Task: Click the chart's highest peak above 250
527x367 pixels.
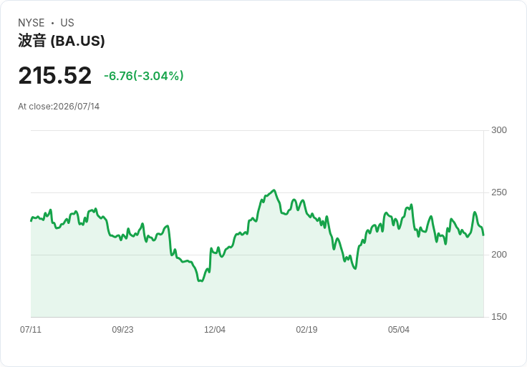Action: click(274, 190)
